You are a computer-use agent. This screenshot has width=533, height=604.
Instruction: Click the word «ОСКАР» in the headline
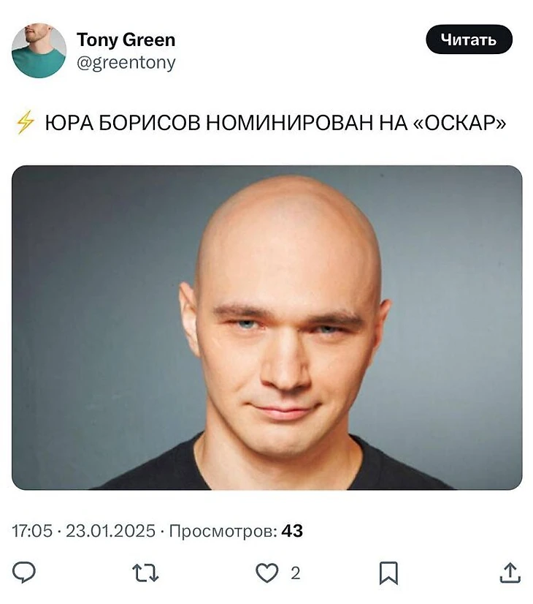459,123
